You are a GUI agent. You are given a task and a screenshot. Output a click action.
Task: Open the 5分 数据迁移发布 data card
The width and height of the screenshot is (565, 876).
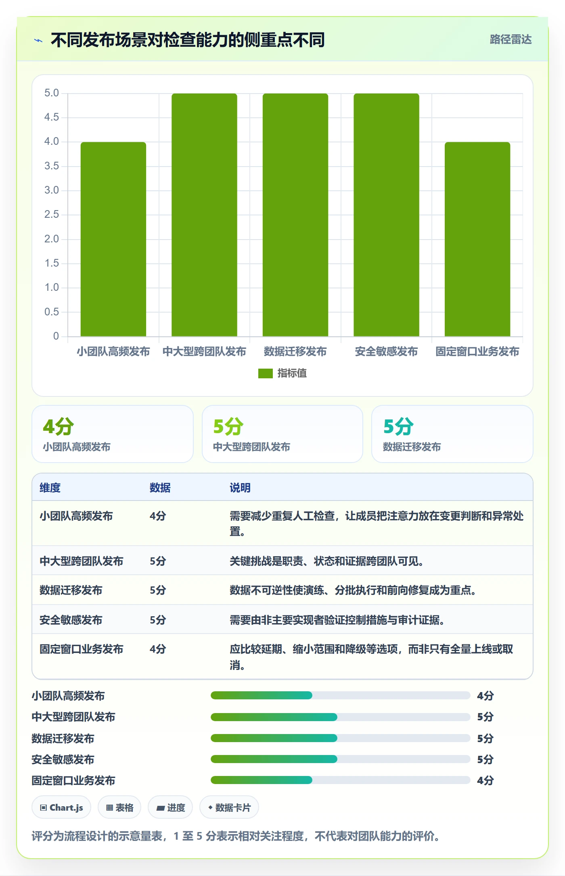(x=452, y=434)
